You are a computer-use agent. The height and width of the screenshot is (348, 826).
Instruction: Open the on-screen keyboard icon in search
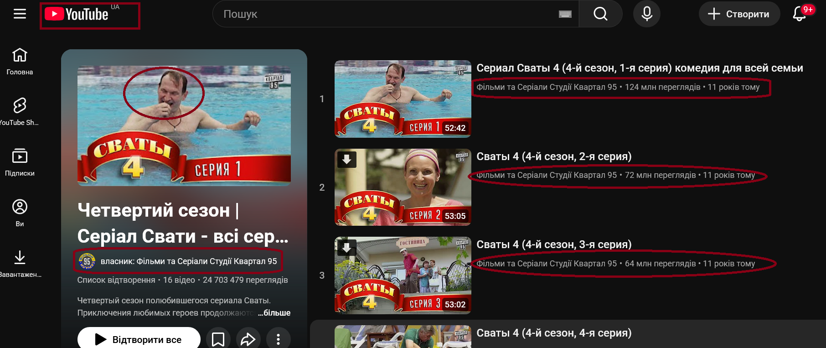(565, 14)
